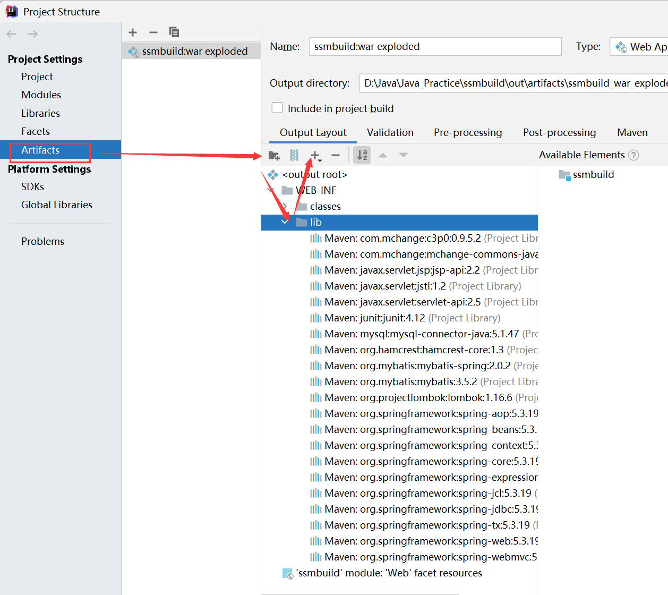668x595 pixels.
Task: Create directory in output layout toolbar
Action: tap(274, 155)
